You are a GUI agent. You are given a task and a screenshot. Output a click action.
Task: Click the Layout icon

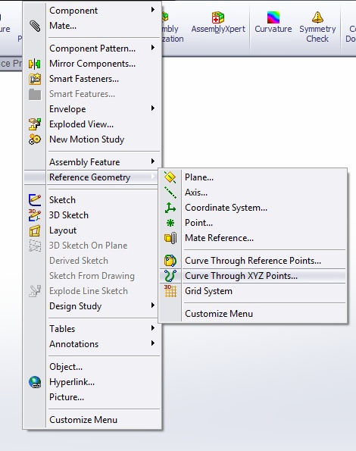35,230
